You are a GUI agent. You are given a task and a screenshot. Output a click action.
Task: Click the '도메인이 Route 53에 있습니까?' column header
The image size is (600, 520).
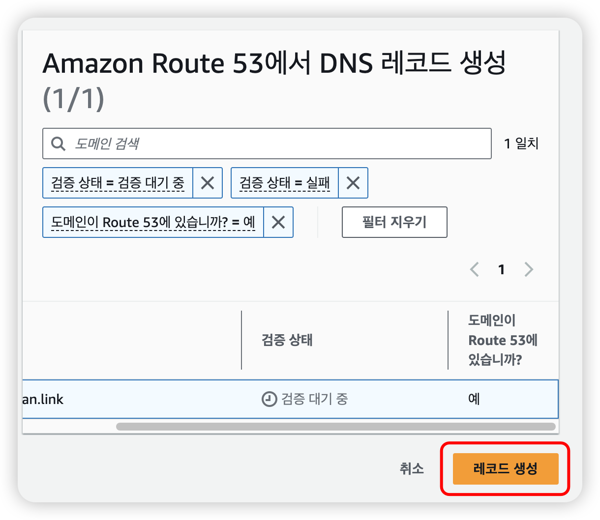coord(502,340)
